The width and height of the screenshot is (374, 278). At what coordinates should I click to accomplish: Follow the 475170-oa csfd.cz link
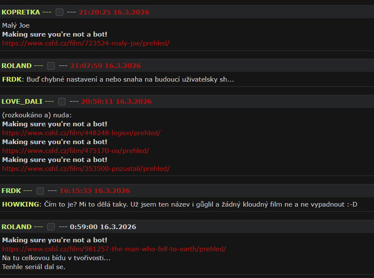coord(76,151)
